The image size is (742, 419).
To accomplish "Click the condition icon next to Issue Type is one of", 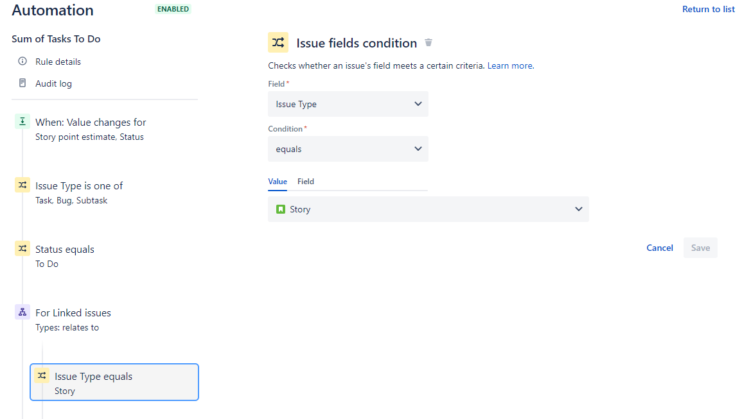I will pyautogui.click(x=22, y=185).
